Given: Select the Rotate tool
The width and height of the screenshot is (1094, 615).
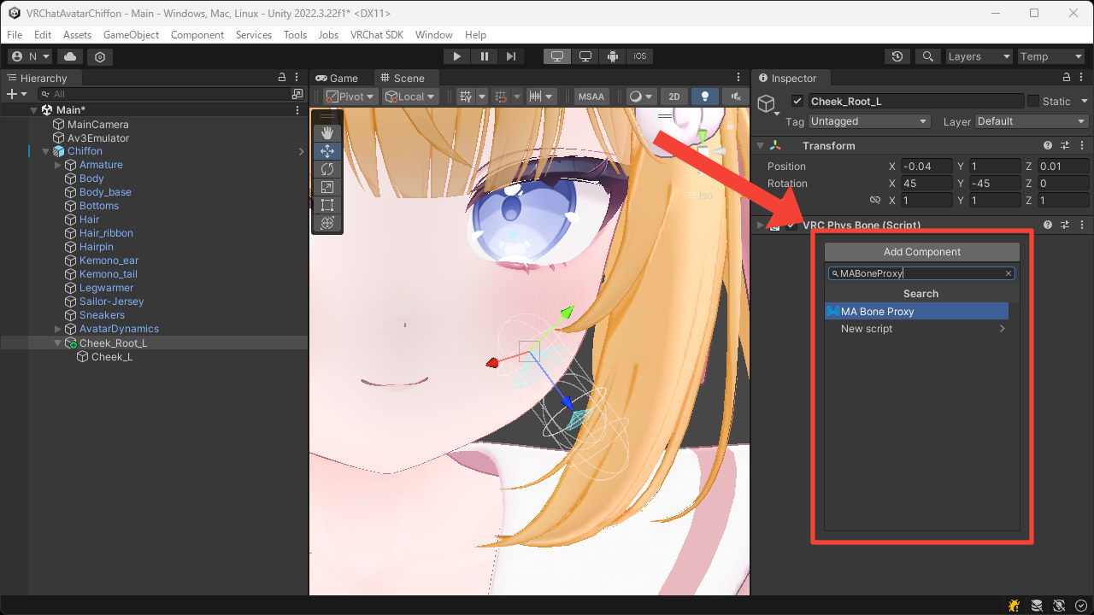Looking at the screenshot, I should point(327,169).
